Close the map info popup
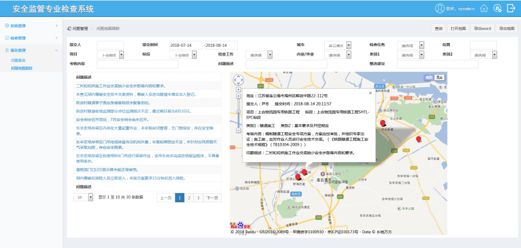521x248 pixels. pyautogui.click(x=370, y=93)
